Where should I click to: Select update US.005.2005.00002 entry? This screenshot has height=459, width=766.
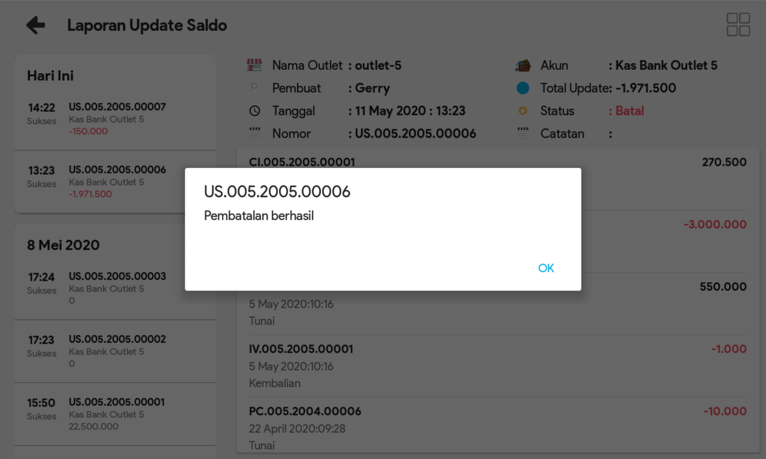117,339
